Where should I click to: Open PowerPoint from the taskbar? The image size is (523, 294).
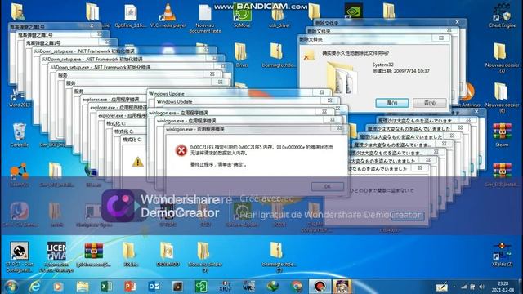[130, 287]
